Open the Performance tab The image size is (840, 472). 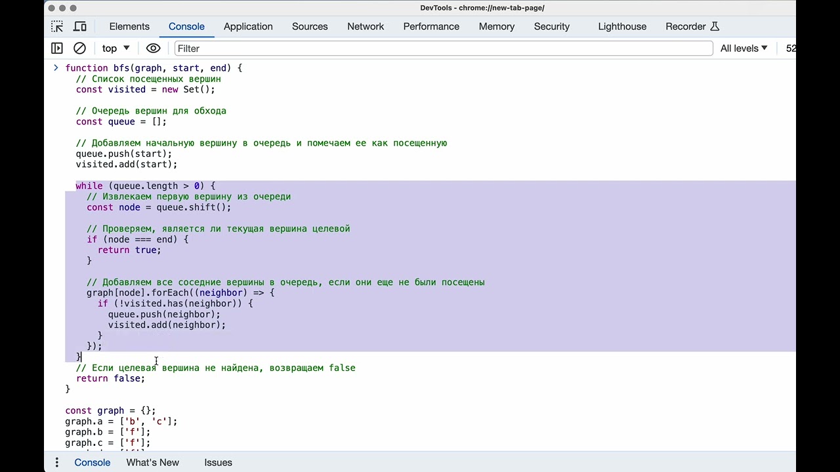click(x=431, y=27)
